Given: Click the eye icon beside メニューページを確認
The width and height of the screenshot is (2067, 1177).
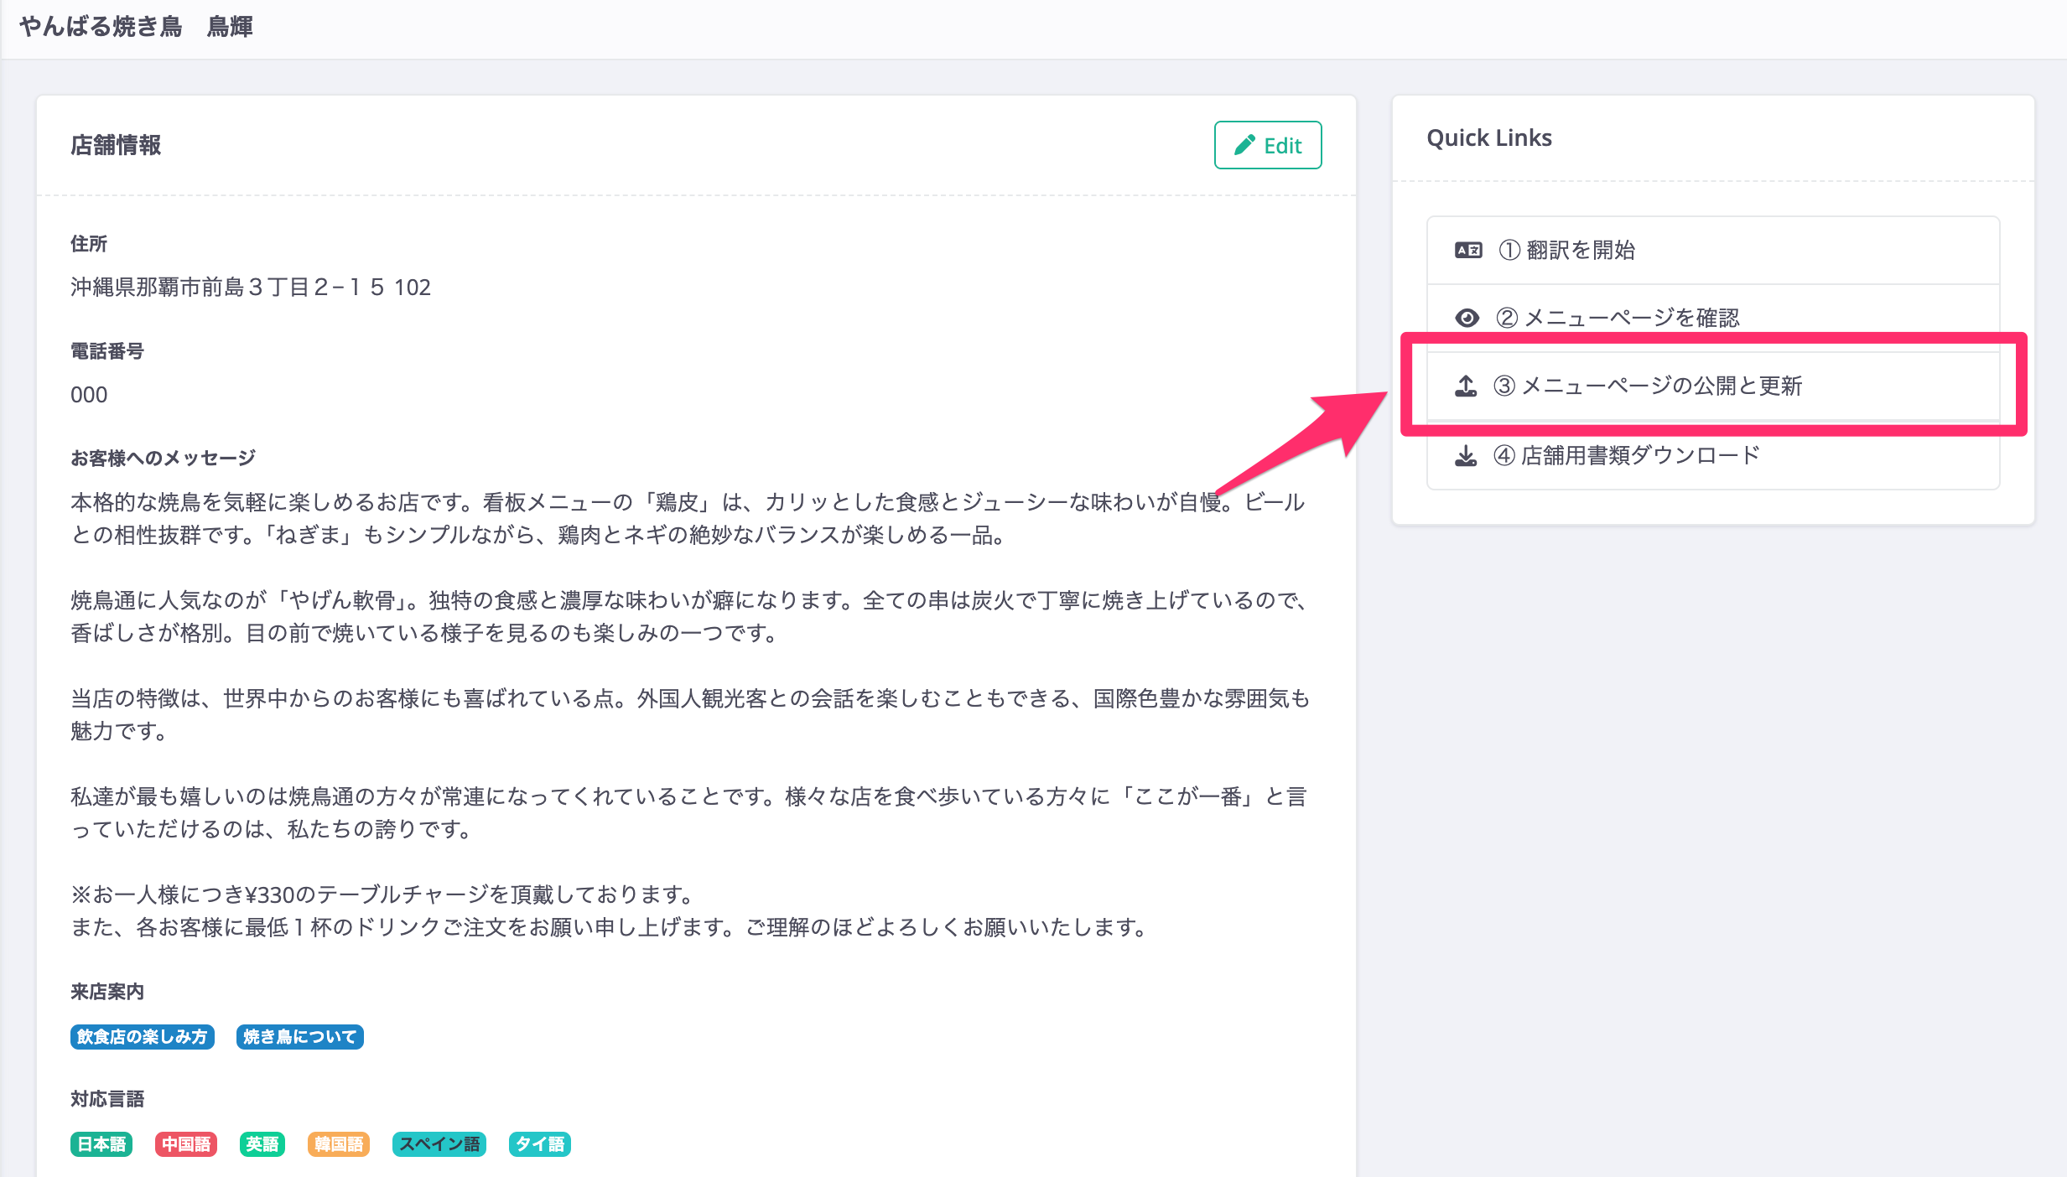Looking at the screenshot, I should [x=1467, y=318].
